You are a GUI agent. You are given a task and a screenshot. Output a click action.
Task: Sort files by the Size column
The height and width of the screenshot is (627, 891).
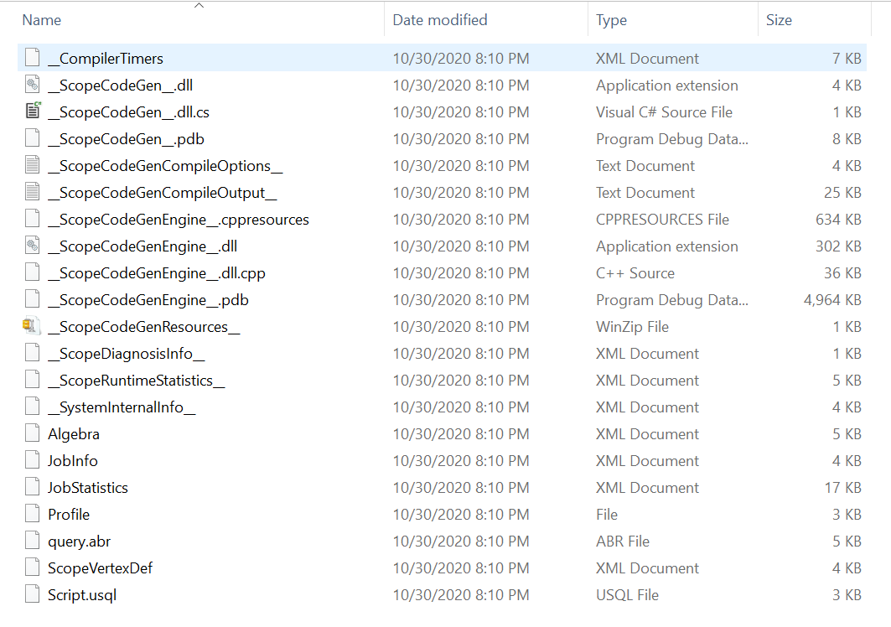tap(779, 20)
